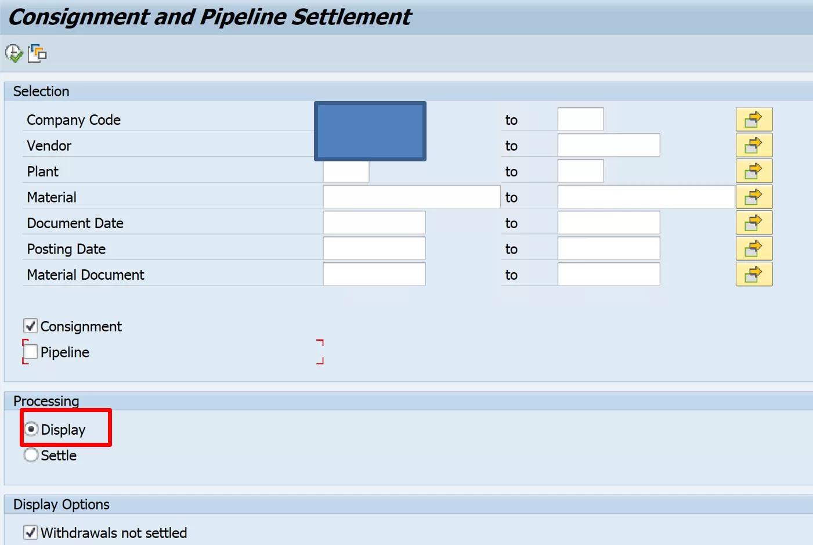Click the Plant from-value input field
Image resolution: width=813 pixels, height=545 pixels.
(x=346, y=172)
